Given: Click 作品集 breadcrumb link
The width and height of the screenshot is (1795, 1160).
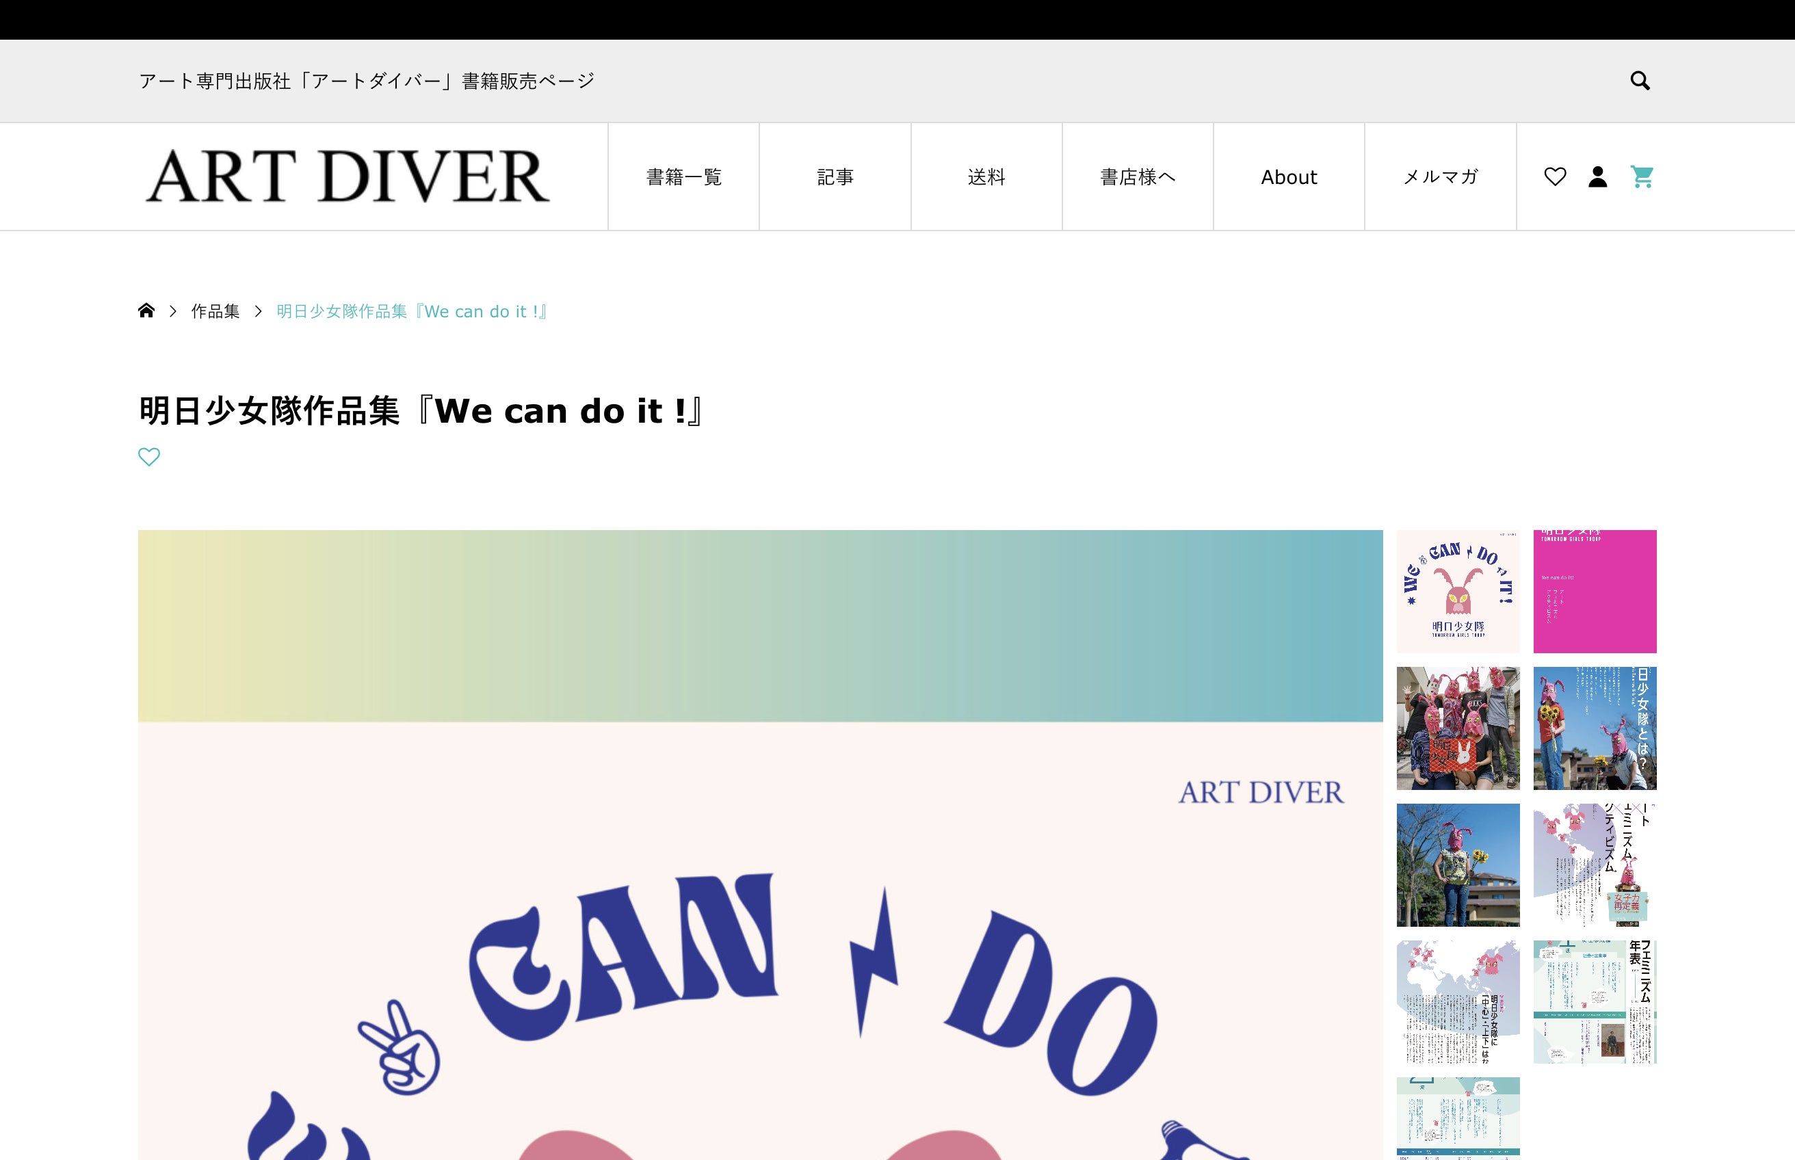Looking at the screenshot, I should (x=215, y=311).
